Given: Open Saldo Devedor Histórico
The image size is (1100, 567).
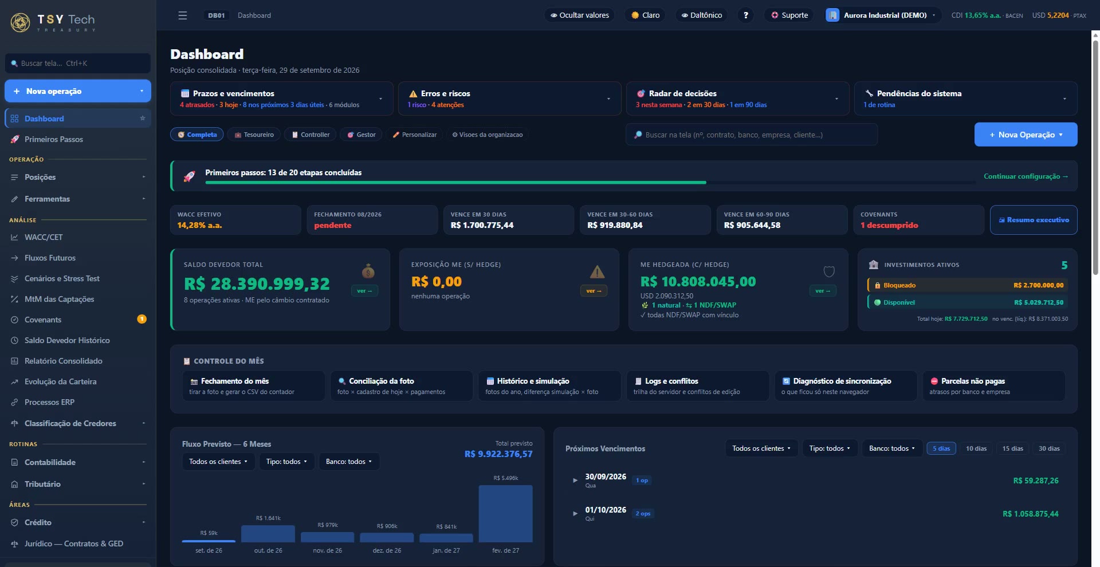Looking at the screenshot, I should click(x=78, y=340).
